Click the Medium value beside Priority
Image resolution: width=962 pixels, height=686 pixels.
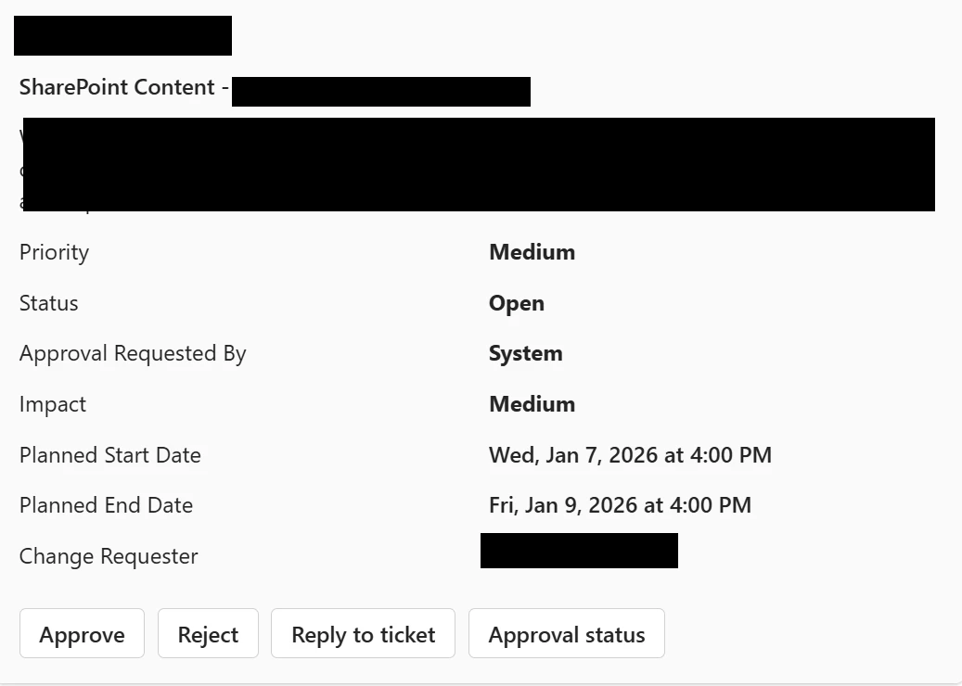(x=532, y=252)
